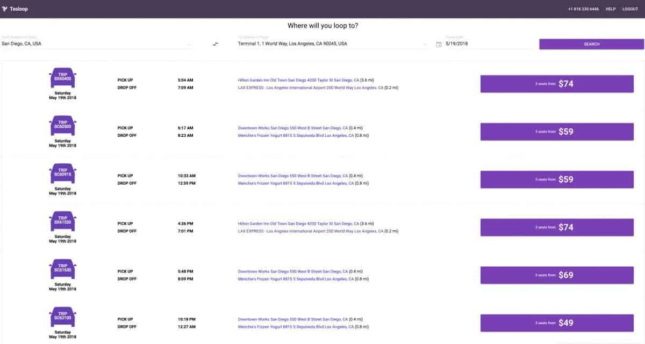Open Menchie's Frozen Yogurt drop-off link for 12:27 AM

296,326
